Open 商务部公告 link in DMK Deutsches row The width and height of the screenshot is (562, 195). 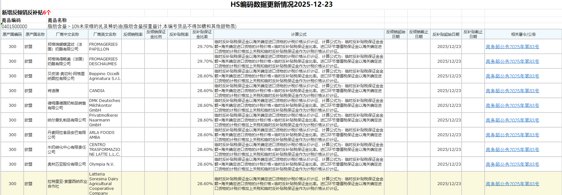512,105
